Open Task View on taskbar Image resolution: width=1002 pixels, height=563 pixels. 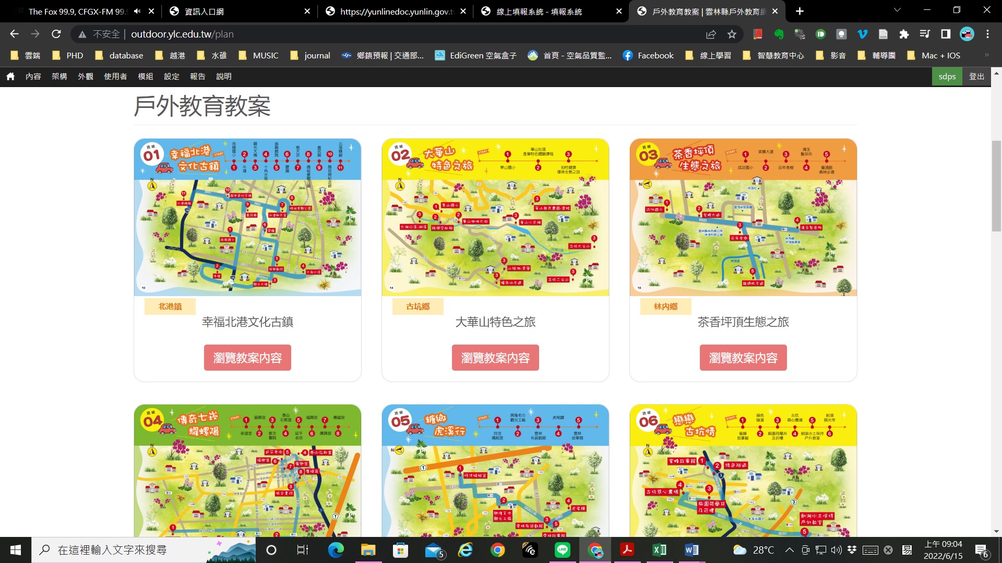click(x=303, y=550)
